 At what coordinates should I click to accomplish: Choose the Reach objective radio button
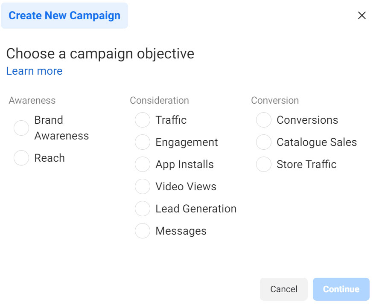coord(21,158)
